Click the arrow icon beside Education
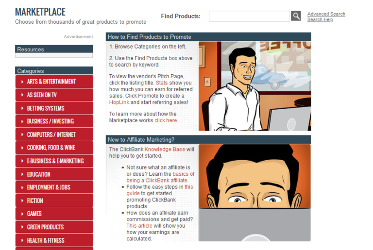Viewport: 373px width, 250px height. [x=22, y=174]
